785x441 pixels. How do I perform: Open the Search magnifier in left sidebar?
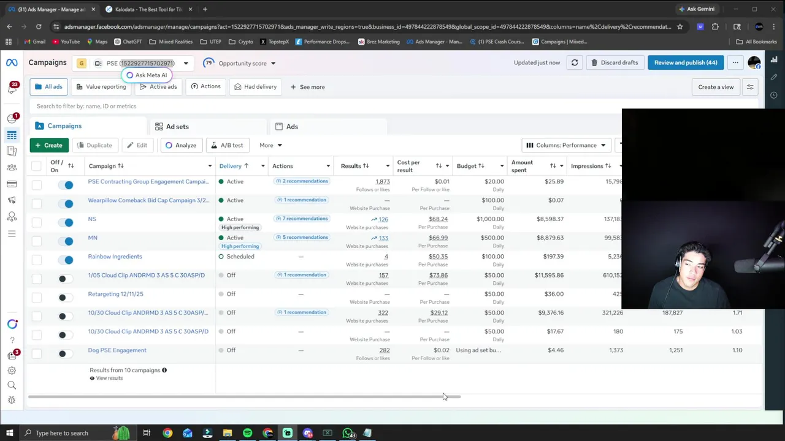point(12,385)
